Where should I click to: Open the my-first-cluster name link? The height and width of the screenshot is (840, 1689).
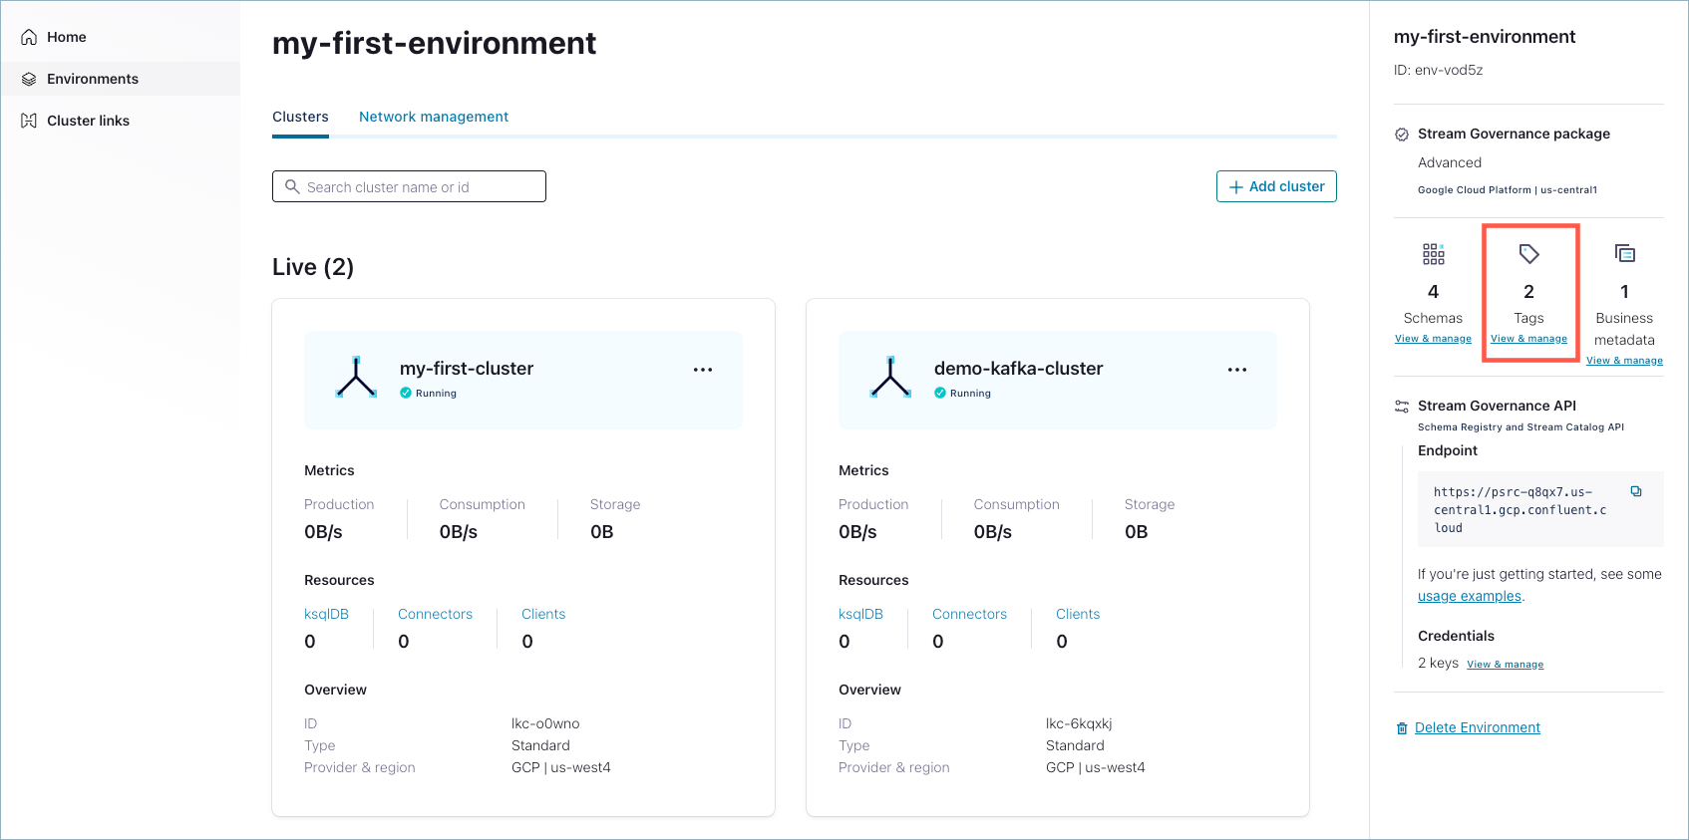click(467, 369)
